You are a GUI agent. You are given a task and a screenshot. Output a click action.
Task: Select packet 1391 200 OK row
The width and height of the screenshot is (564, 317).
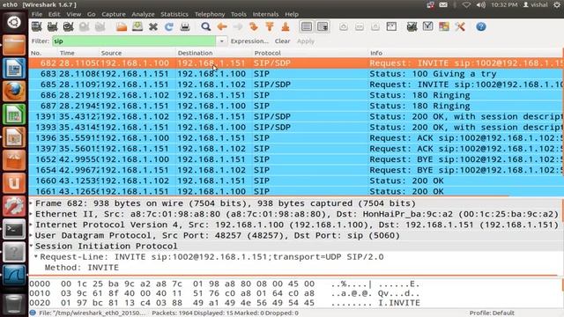(295, 117)
